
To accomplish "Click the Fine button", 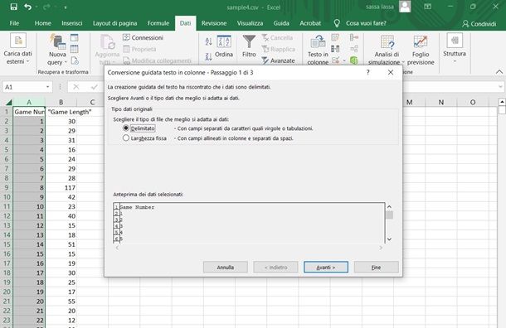I will pos(377,267).
